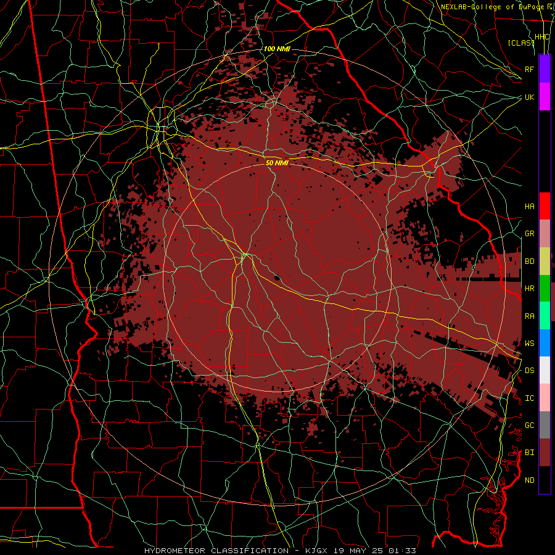The height and width of the screenshot is (555, 555).
Task: Select the dusty pink GR legend swatch
Action: 545,234
